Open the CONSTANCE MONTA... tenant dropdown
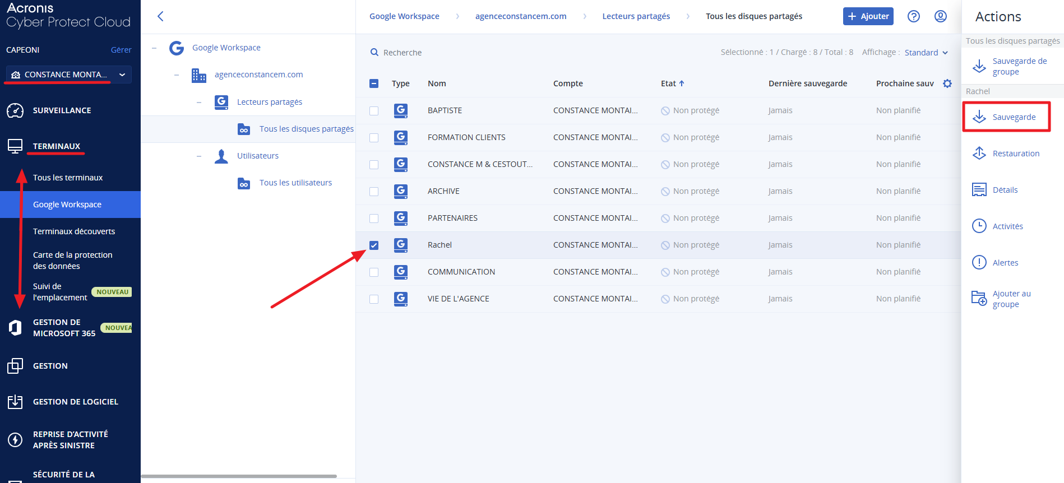This screenshot has width=1064, height=483. point(69,75)
